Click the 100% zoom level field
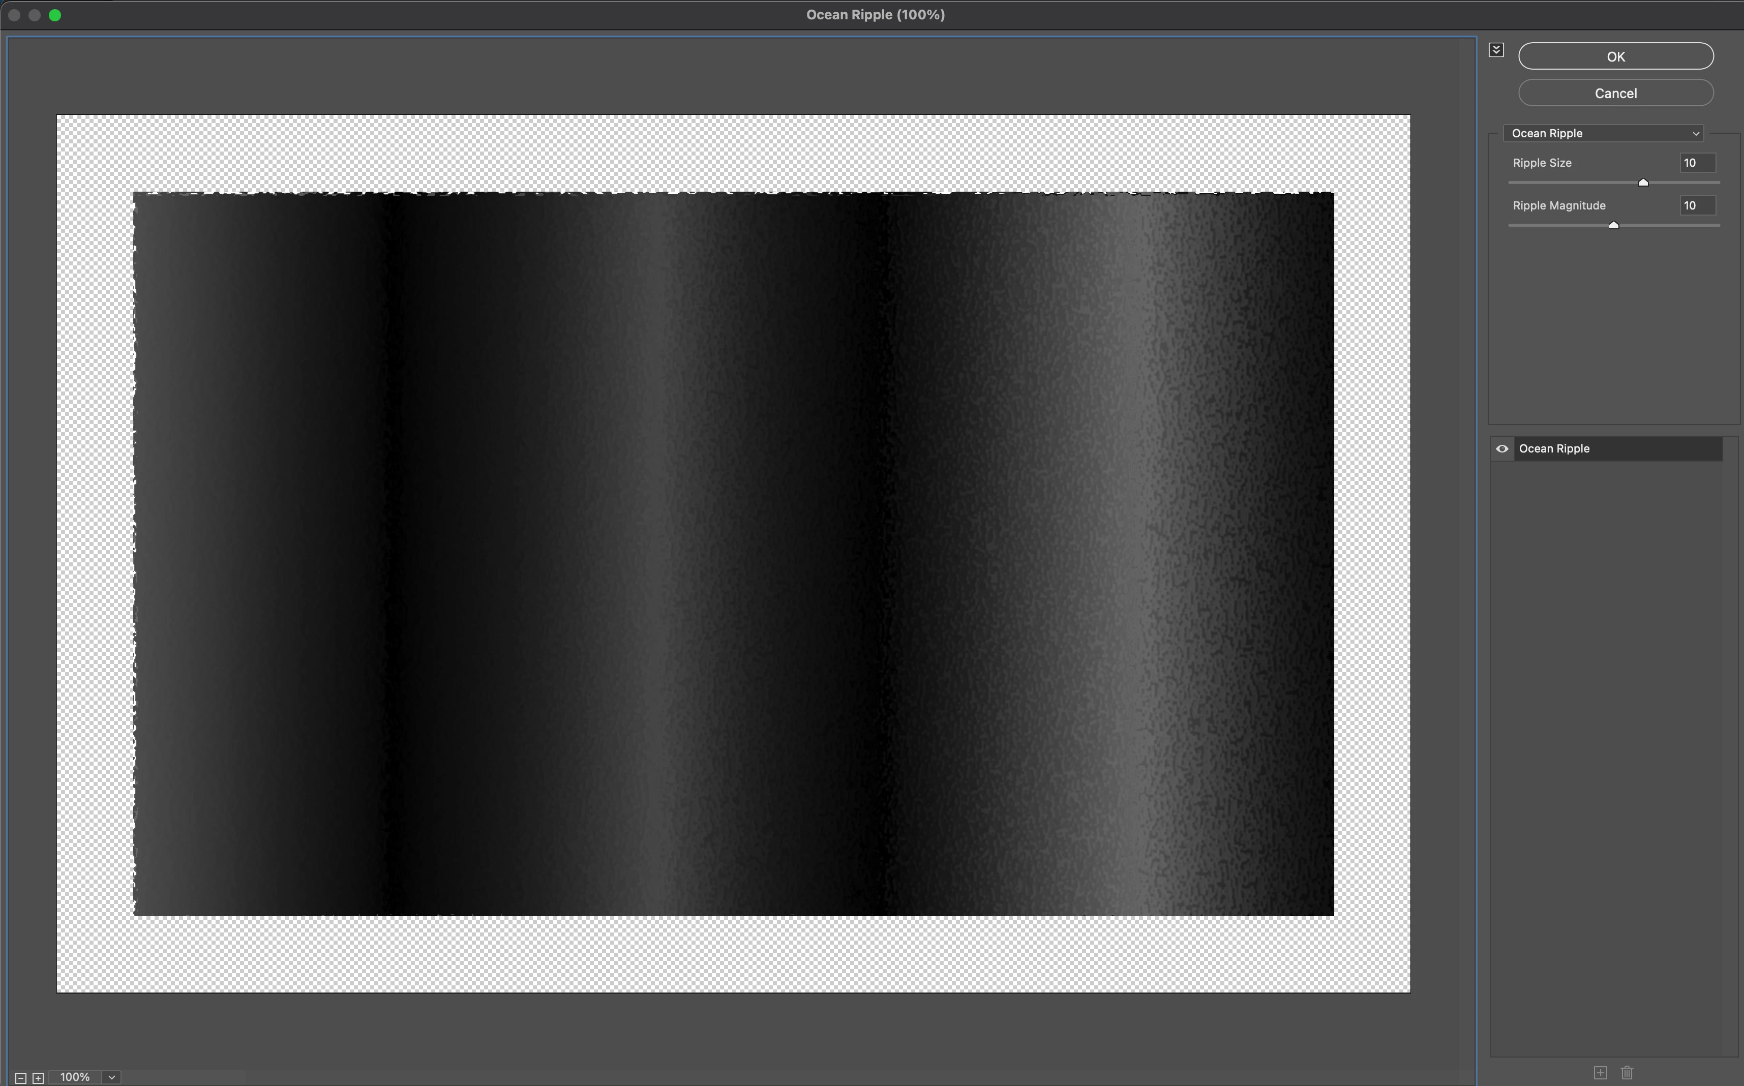Screen dimensions: 1744x1086 (75, 1077)
